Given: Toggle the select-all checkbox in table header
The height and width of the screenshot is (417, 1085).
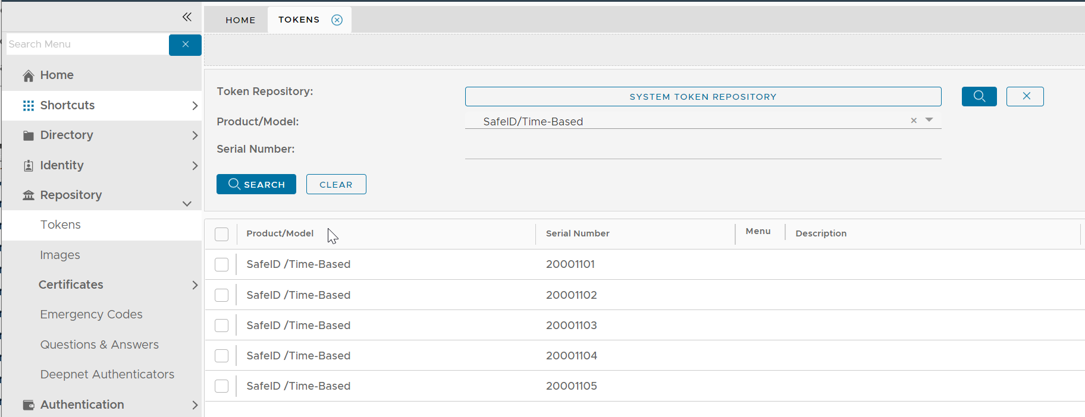Looking at the screenshot, I should [x=221, y=234].
